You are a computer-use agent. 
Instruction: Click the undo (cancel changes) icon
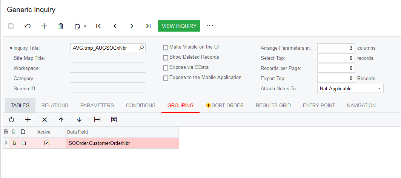point(28,26)
